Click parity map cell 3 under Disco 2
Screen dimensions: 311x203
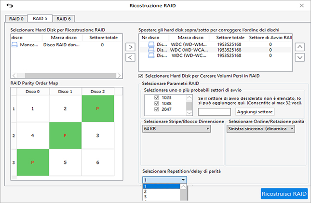pos(98,135)
